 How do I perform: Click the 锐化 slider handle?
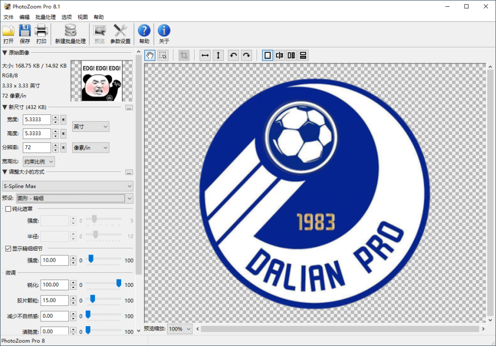pos(119,283)
